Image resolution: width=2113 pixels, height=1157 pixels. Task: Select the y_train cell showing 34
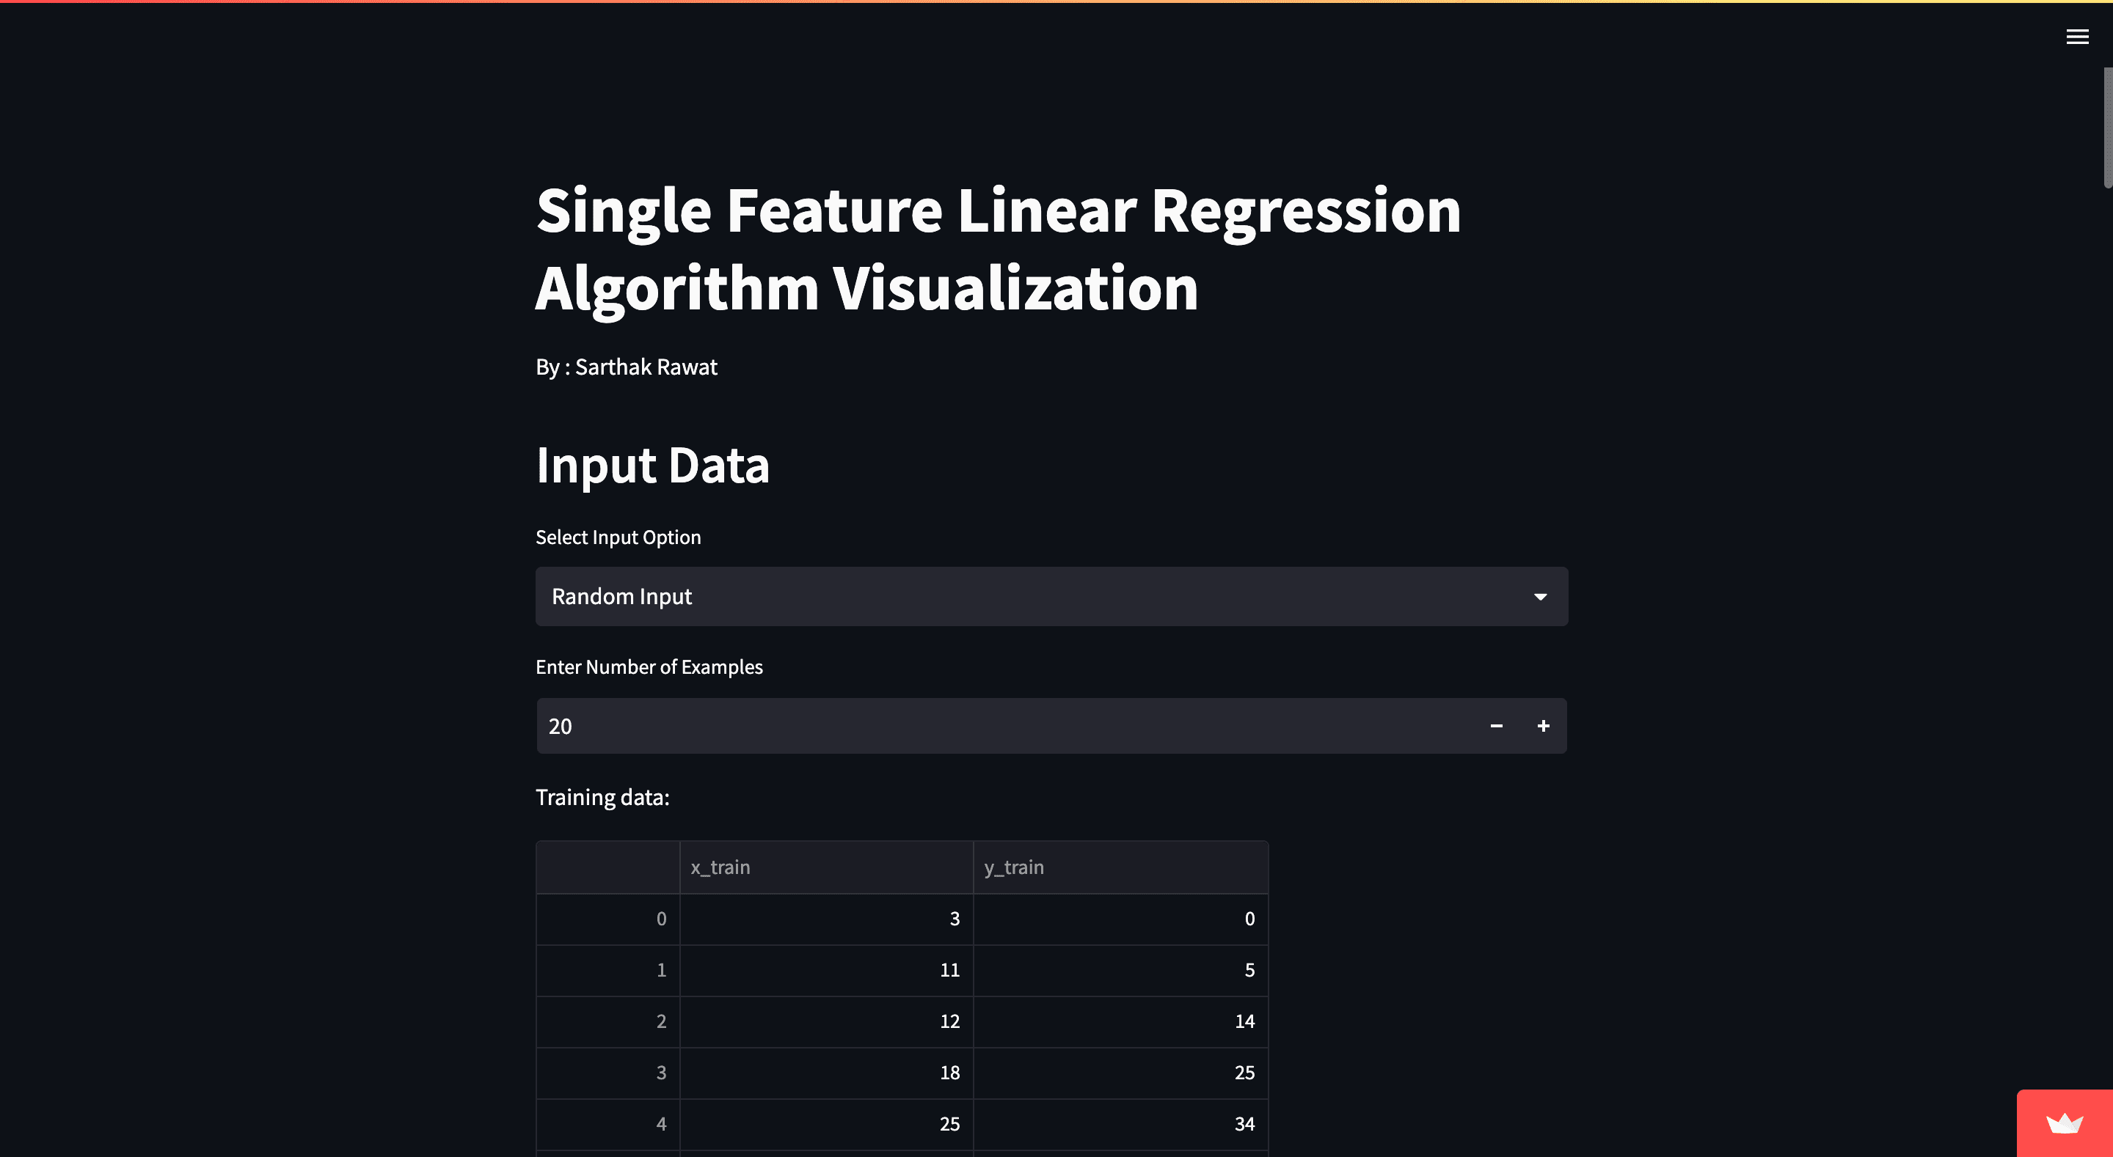click(1120, 1124)
